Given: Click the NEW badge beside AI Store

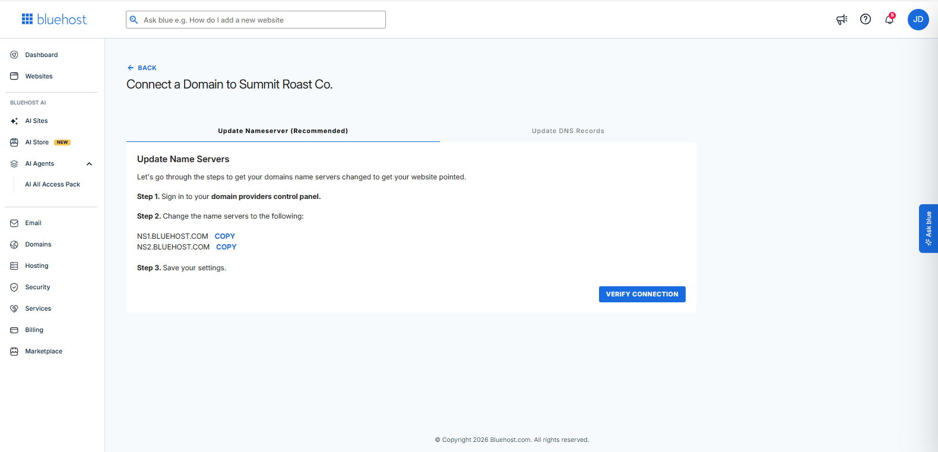Looking at the screenshot, I should point(62,143).
